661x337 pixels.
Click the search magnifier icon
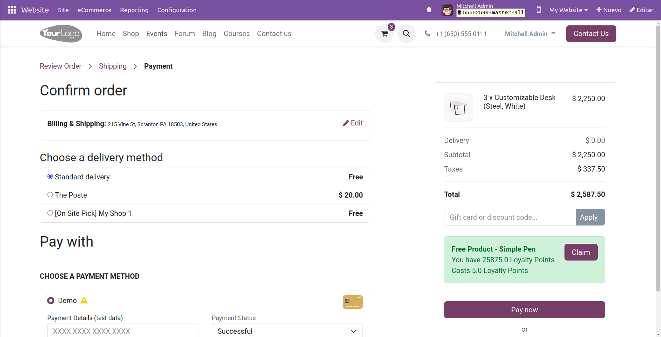(406, 34)
